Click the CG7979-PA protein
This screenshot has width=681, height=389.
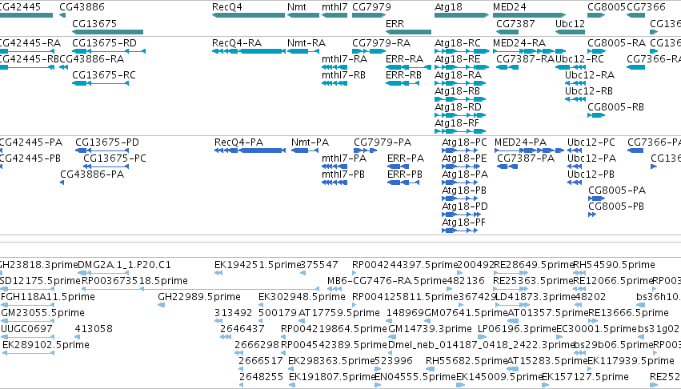(x=365, y=150)
